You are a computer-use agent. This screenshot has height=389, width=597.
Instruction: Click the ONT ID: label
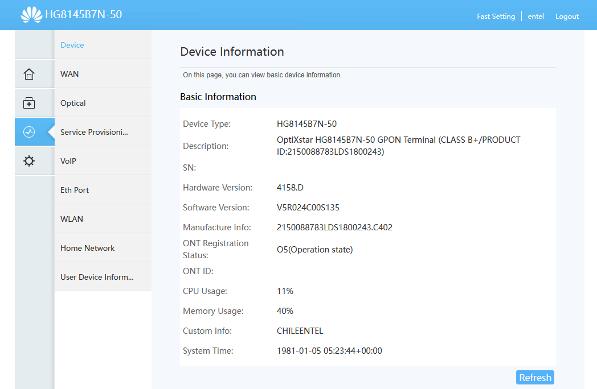(198, 271)
